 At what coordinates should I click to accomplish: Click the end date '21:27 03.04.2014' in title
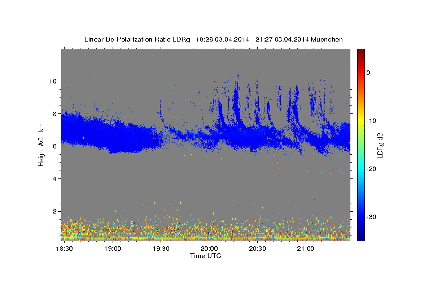pyautogui.click(x=281, y=39)
